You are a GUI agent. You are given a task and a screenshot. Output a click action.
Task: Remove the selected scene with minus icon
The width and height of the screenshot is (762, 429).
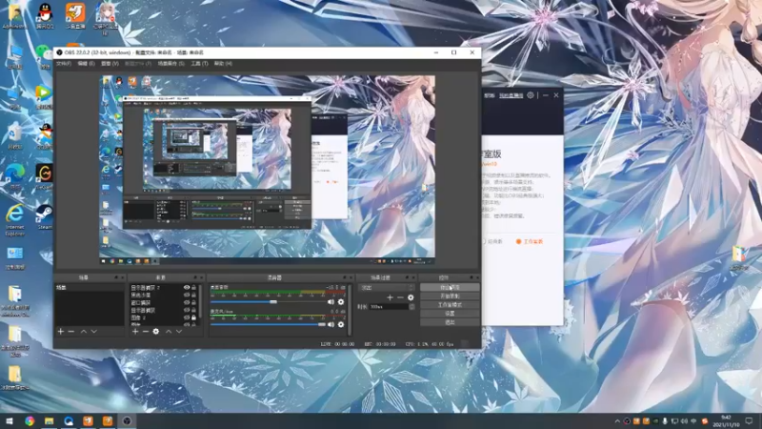point(71,331)
